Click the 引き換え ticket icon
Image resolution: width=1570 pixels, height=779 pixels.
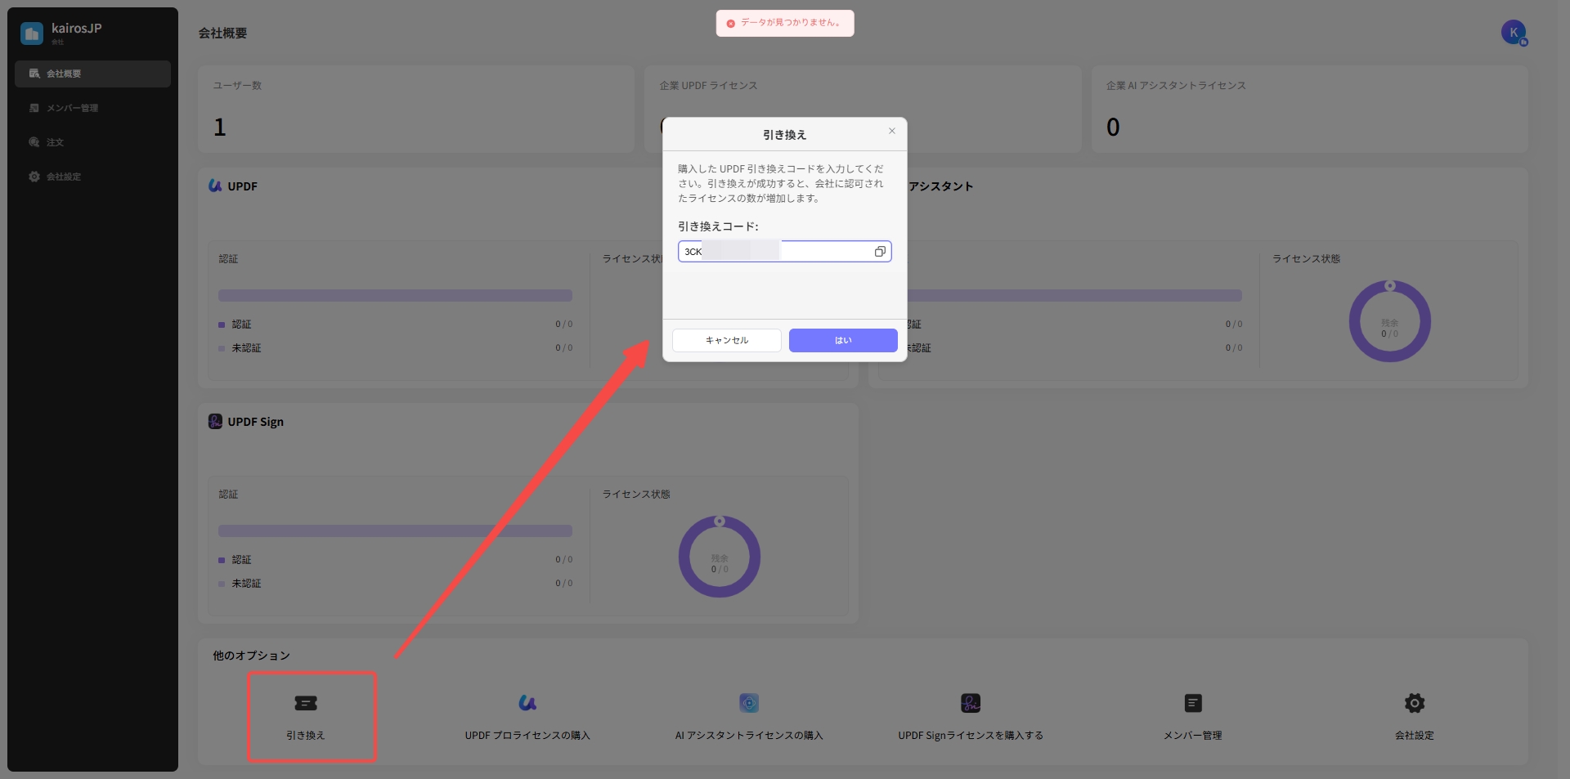click(306, 703)
